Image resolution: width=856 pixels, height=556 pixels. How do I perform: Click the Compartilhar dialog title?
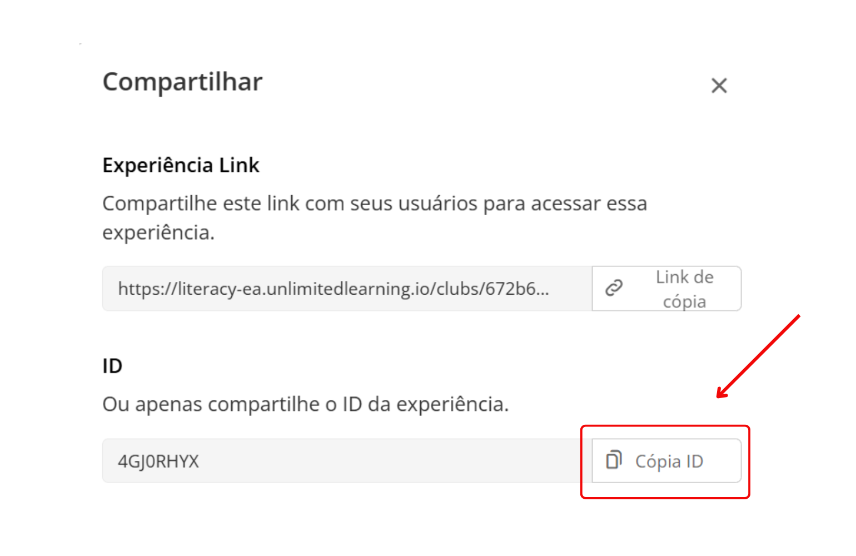182,82
